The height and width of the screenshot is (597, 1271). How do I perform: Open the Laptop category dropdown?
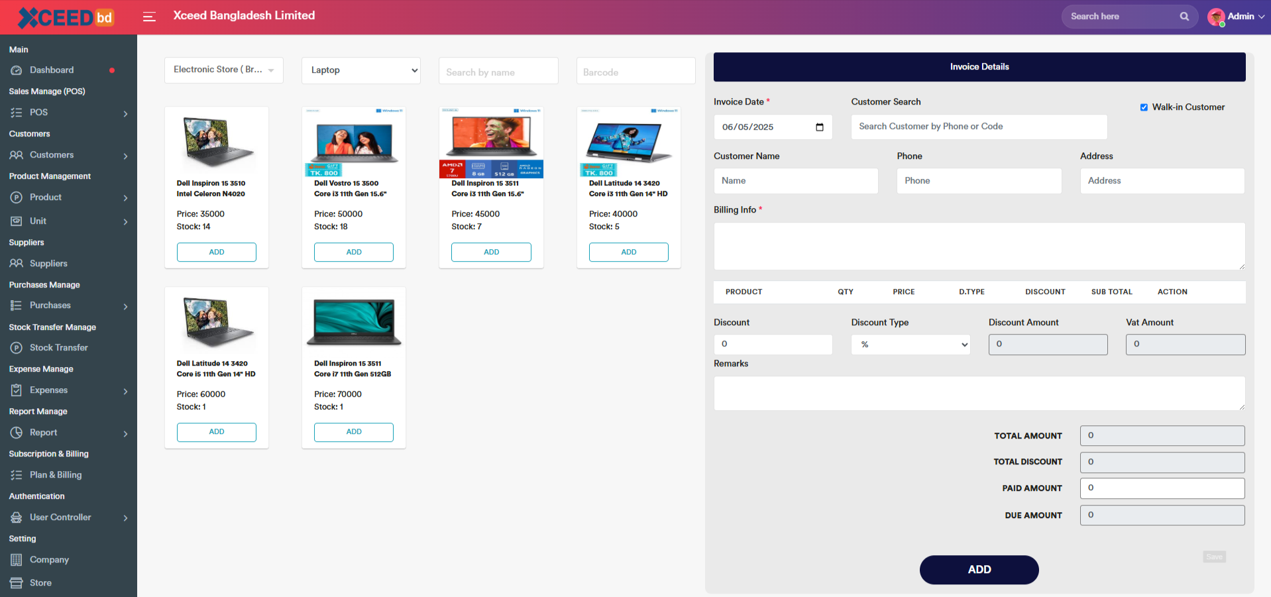361,70
